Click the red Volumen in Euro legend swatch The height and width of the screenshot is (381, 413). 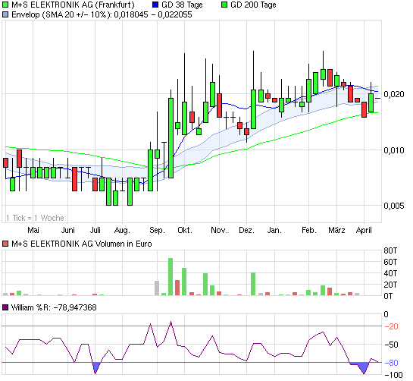click(x=5, y=244)
